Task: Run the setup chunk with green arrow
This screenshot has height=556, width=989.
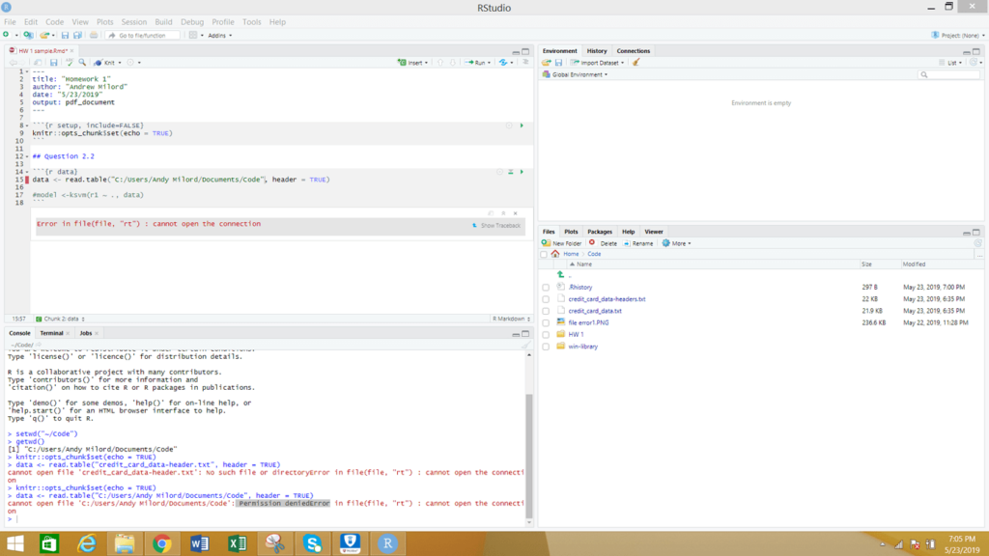Action: (522, 125)
